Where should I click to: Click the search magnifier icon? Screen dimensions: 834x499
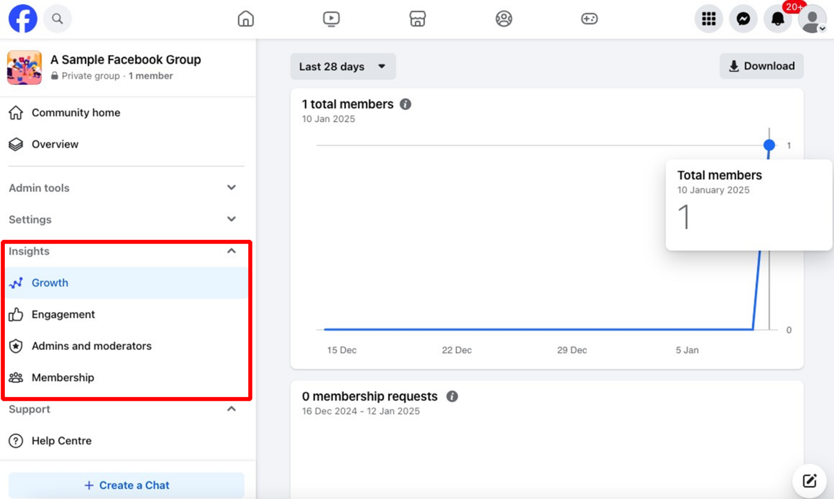[x=57, y=18]
